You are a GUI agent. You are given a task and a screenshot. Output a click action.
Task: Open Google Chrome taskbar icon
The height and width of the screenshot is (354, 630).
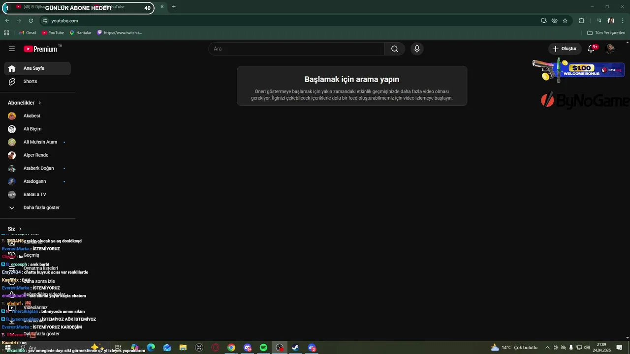[x=231, y=348]
